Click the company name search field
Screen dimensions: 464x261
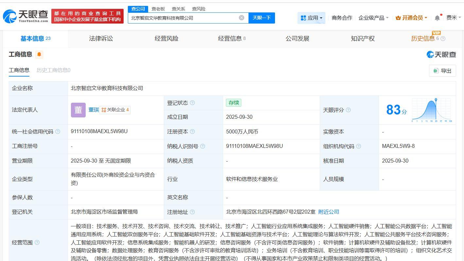183,18
